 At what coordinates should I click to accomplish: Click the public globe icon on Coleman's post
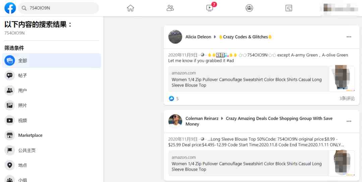(x=202, y=139)
